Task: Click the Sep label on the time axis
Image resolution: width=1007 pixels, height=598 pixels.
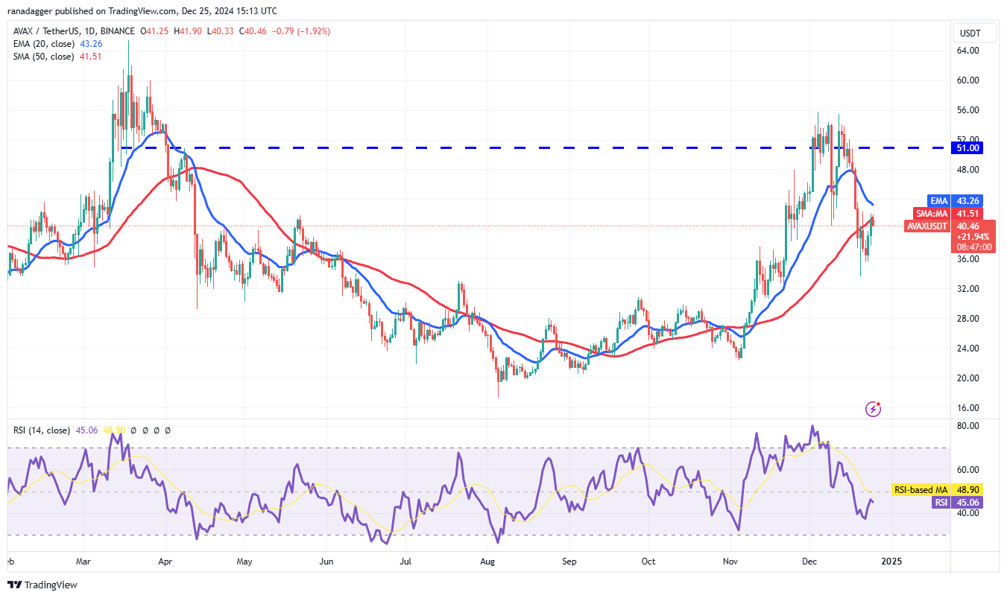Action: 569,562
